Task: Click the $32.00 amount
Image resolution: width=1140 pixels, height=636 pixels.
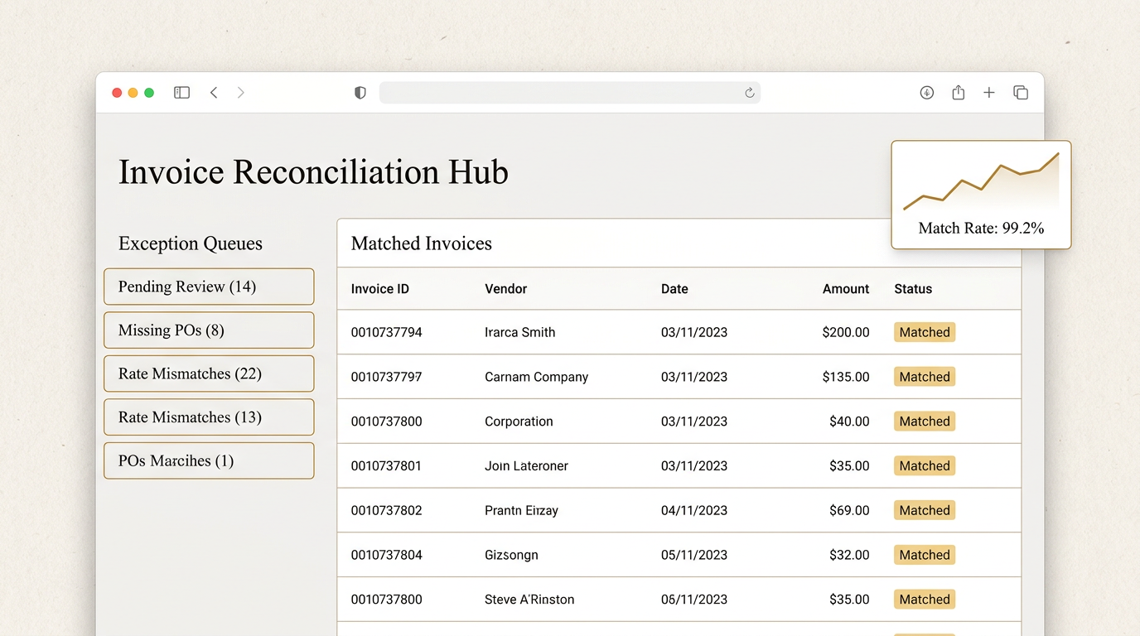Action: [x=849, y=555]
